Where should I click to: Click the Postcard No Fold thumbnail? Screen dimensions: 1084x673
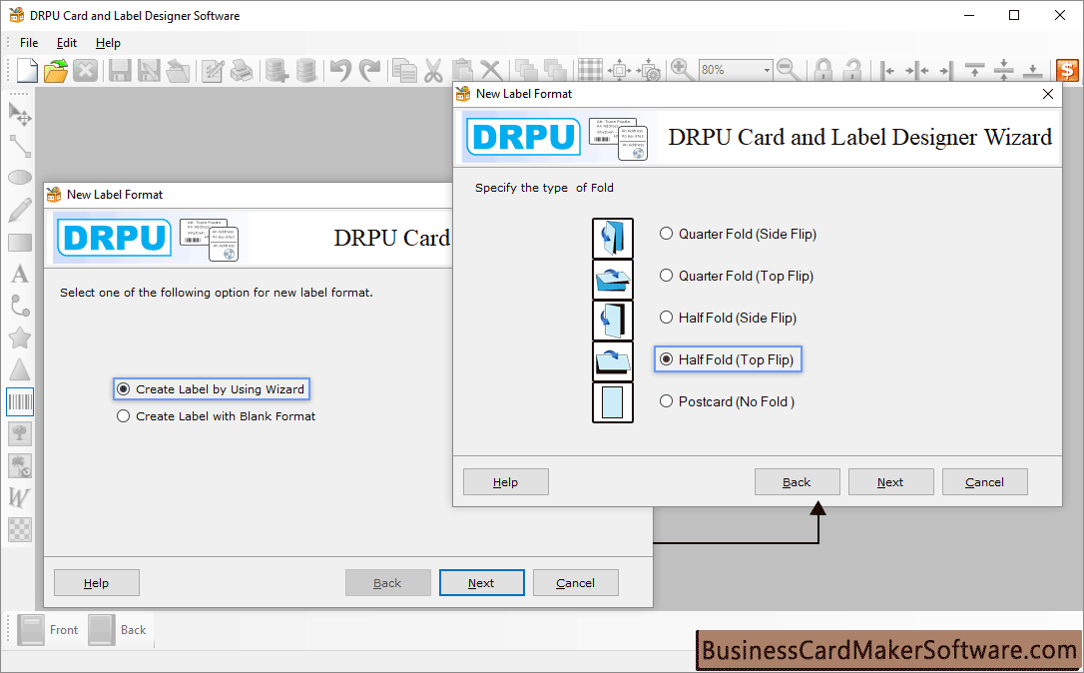point(613,401)
